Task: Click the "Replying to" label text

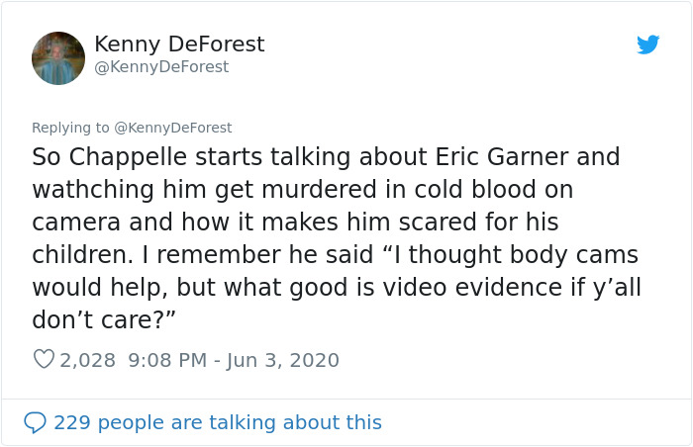Action: click(71, 127)
